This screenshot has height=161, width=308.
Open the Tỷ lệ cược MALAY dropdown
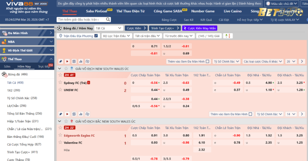[x=283, y=20]
